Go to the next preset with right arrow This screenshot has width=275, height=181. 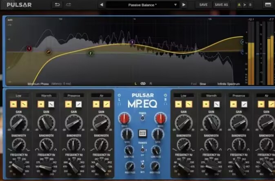[184, 5]
